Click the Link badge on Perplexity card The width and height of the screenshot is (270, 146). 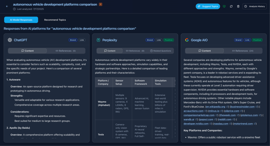(x=159, y=40)
